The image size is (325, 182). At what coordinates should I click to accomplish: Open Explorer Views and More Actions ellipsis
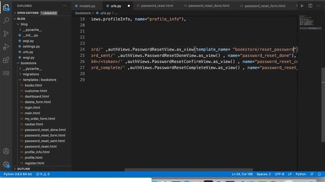click(x=64, y=6)
